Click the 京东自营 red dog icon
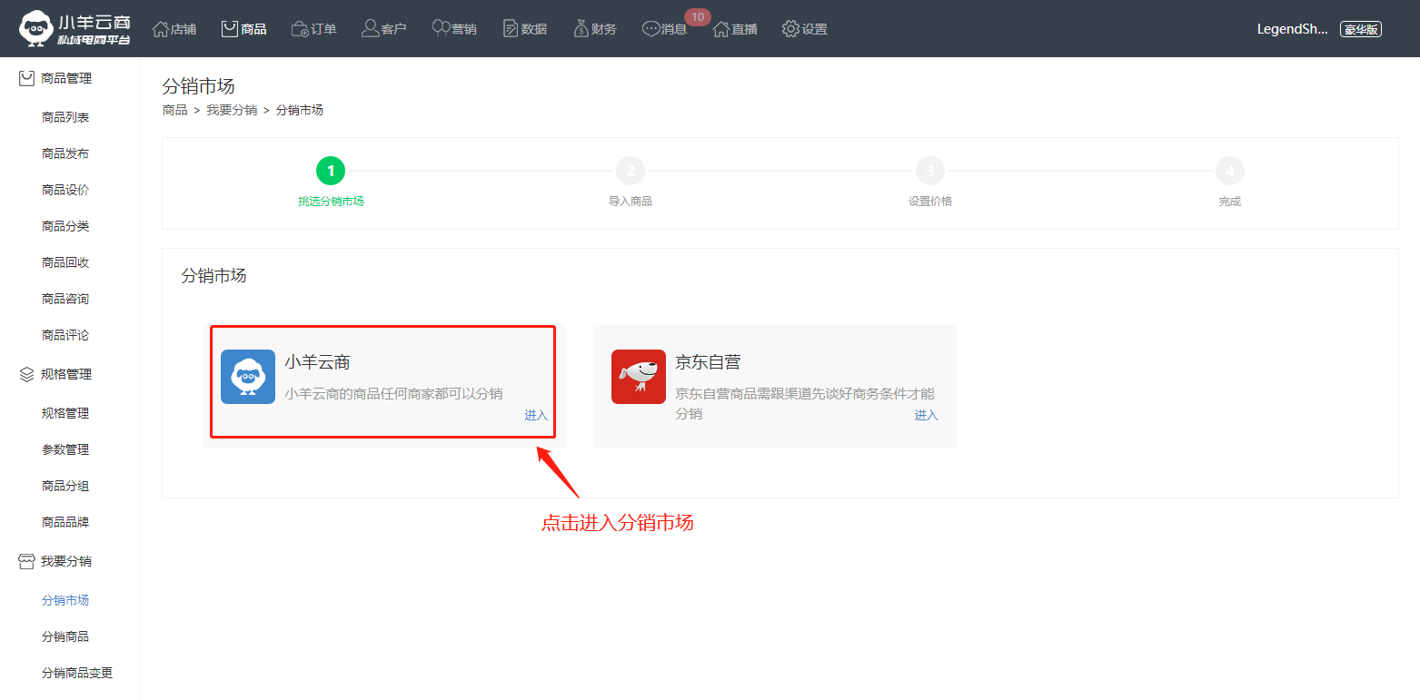 [x=638, y=377]
